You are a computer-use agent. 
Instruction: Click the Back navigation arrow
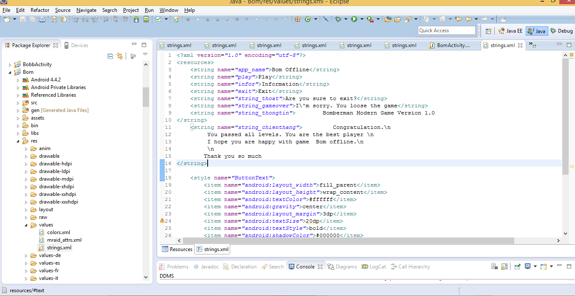coord(468,19)
